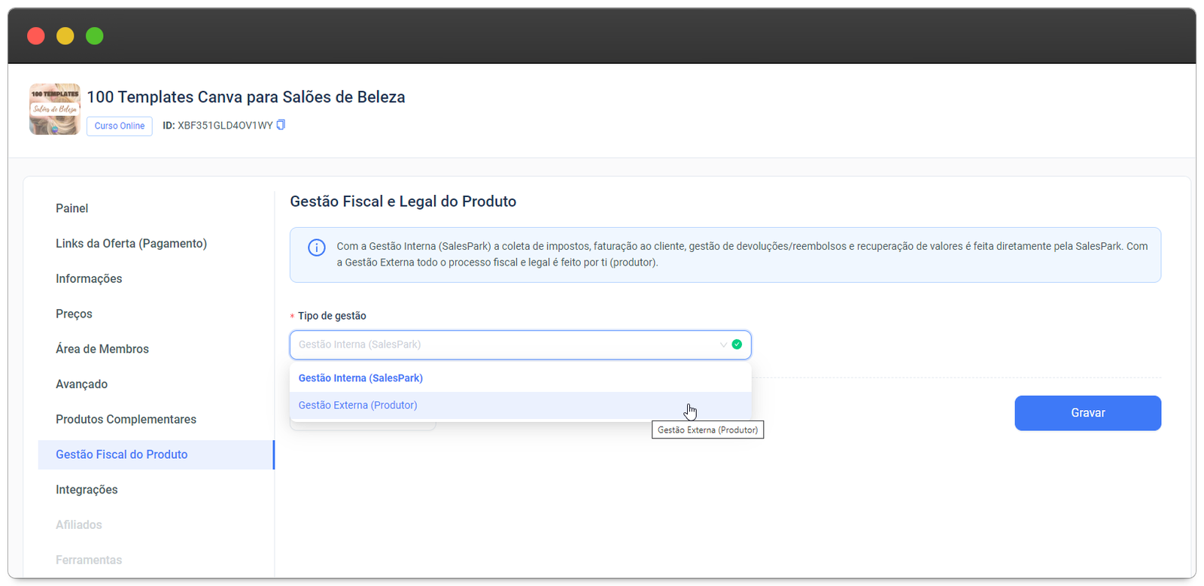This screenshot has height=586, width=1204.
Task: Switch to Avançado settings
Action: (81, 384)
